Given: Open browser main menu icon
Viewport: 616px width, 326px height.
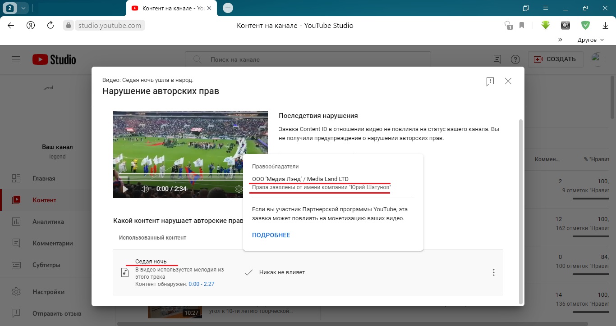Looking at the screenshot, I should tap(546, 8).
